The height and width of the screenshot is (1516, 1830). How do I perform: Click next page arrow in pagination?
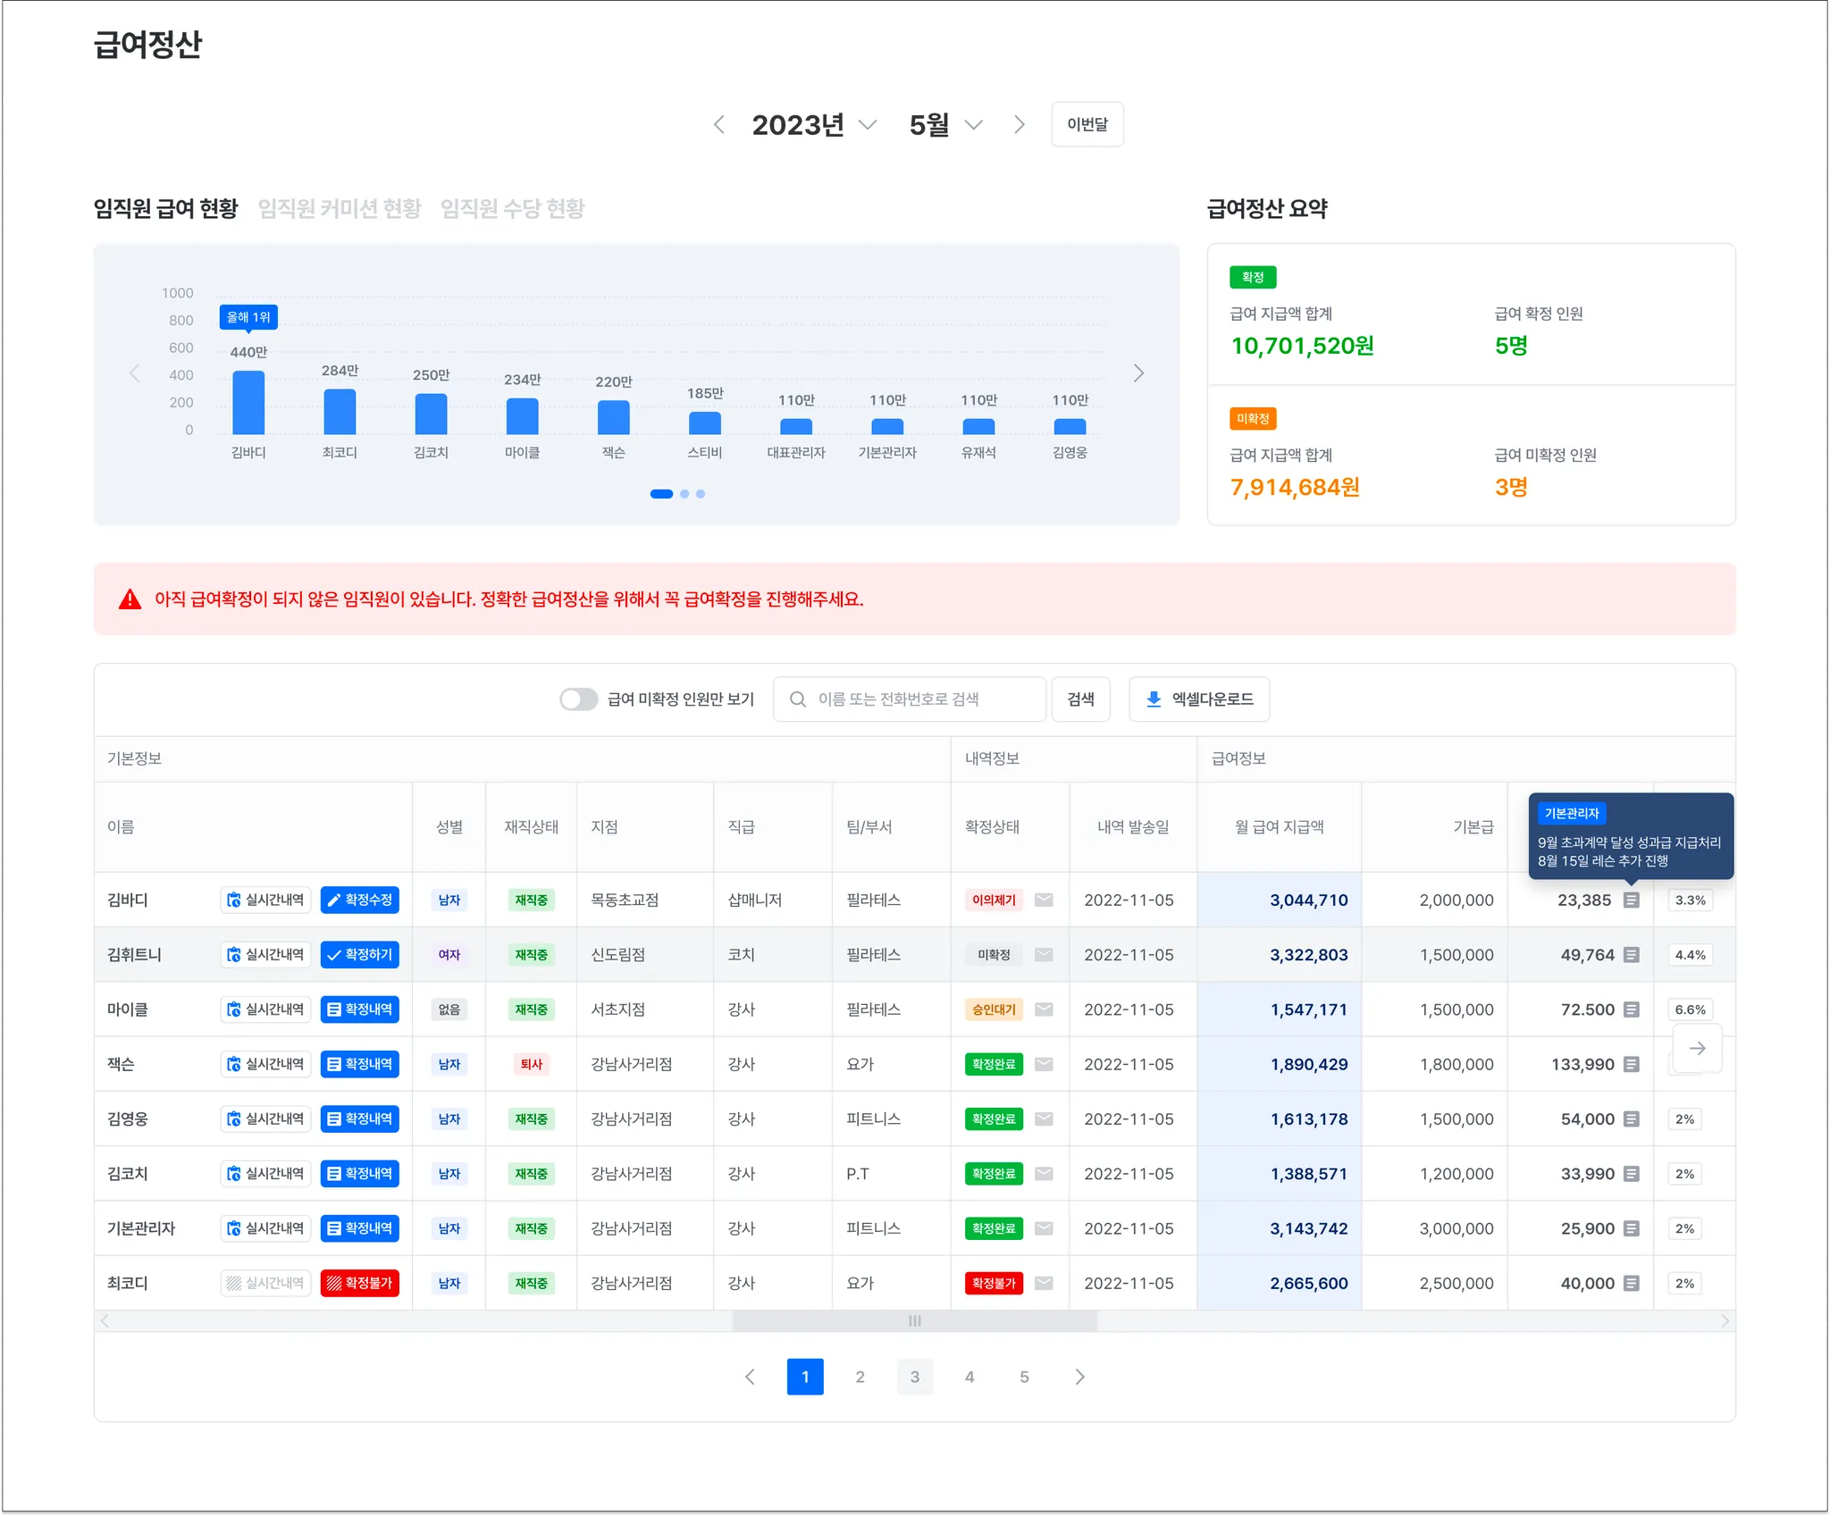(x=1079, y=1377)
